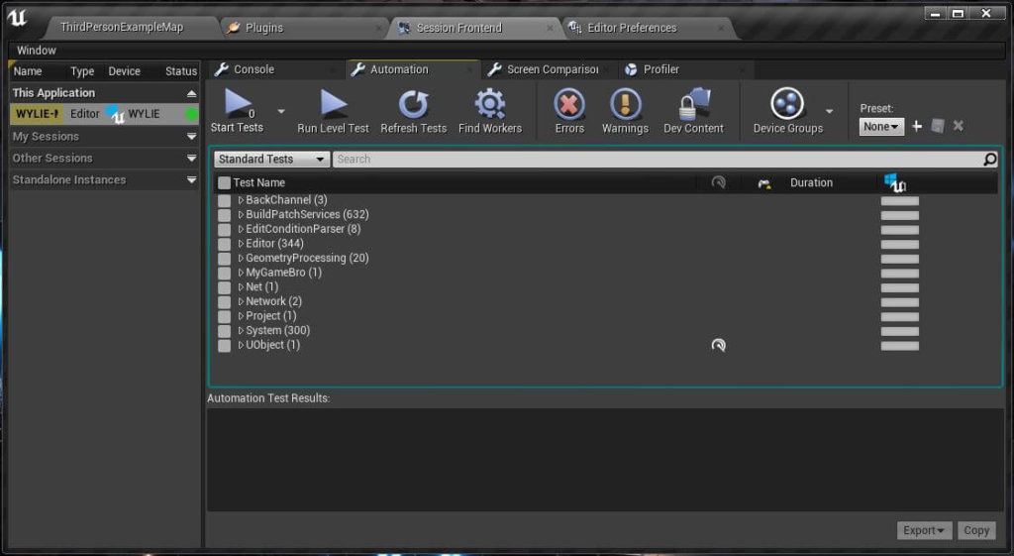The image size is (1014, 556).
Task: Click the Refresh Tests icon
Action: 413,104
